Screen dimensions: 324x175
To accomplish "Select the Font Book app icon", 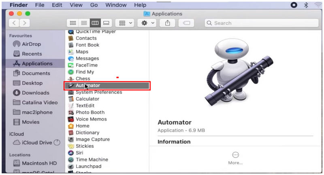I will (71, 45).
